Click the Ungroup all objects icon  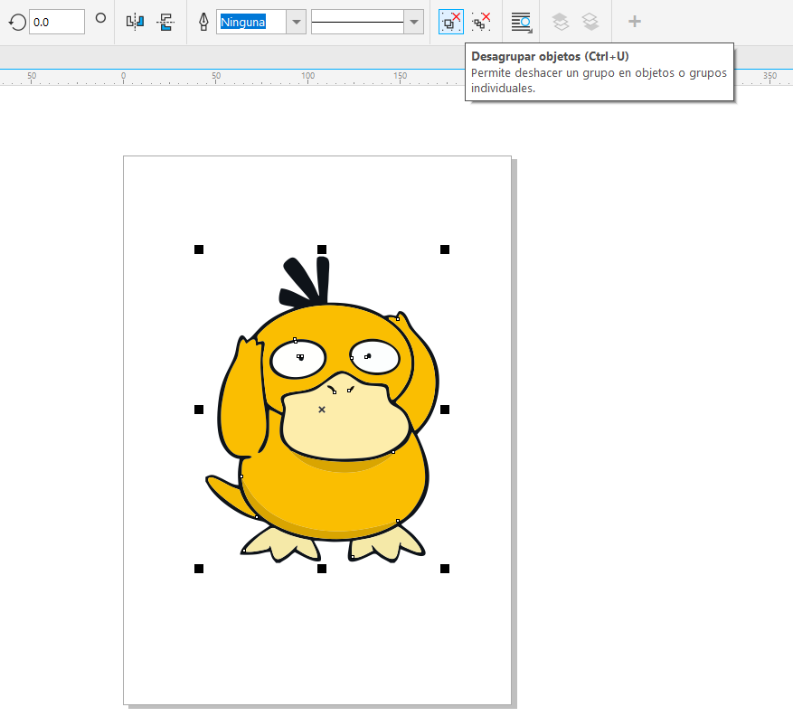(x=481, y=21)
